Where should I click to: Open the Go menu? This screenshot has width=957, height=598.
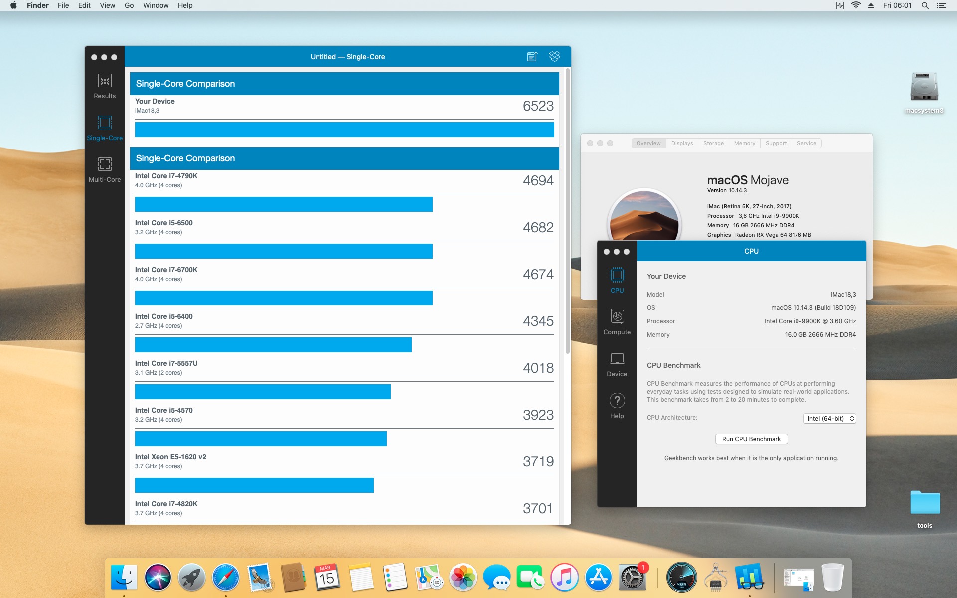point(129,5)
